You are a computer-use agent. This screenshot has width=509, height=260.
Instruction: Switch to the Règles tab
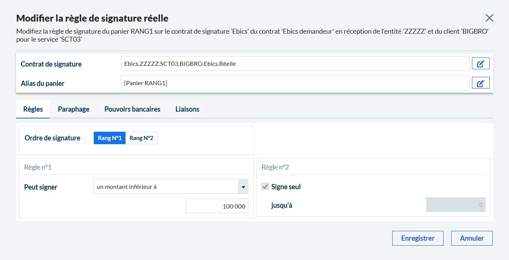pos(33,109)
